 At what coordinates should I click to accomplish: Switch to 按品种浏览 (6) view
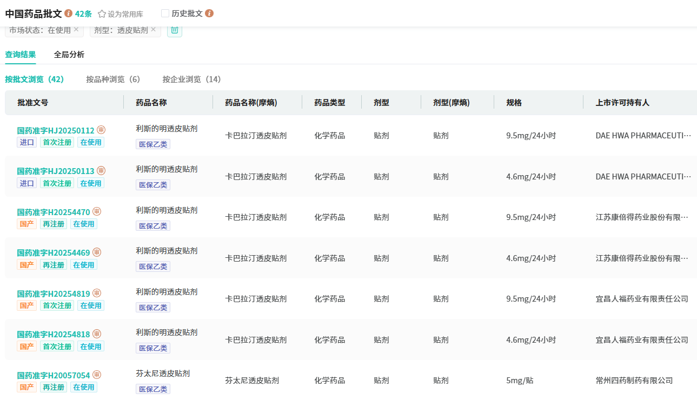tap(113, 79)
